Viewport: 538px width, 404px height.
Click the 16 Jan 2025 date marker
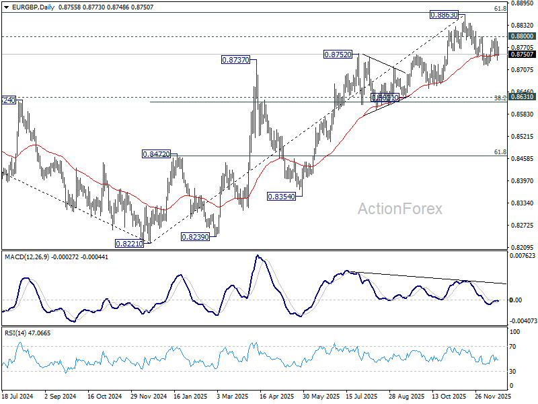[x=190, y=397]
